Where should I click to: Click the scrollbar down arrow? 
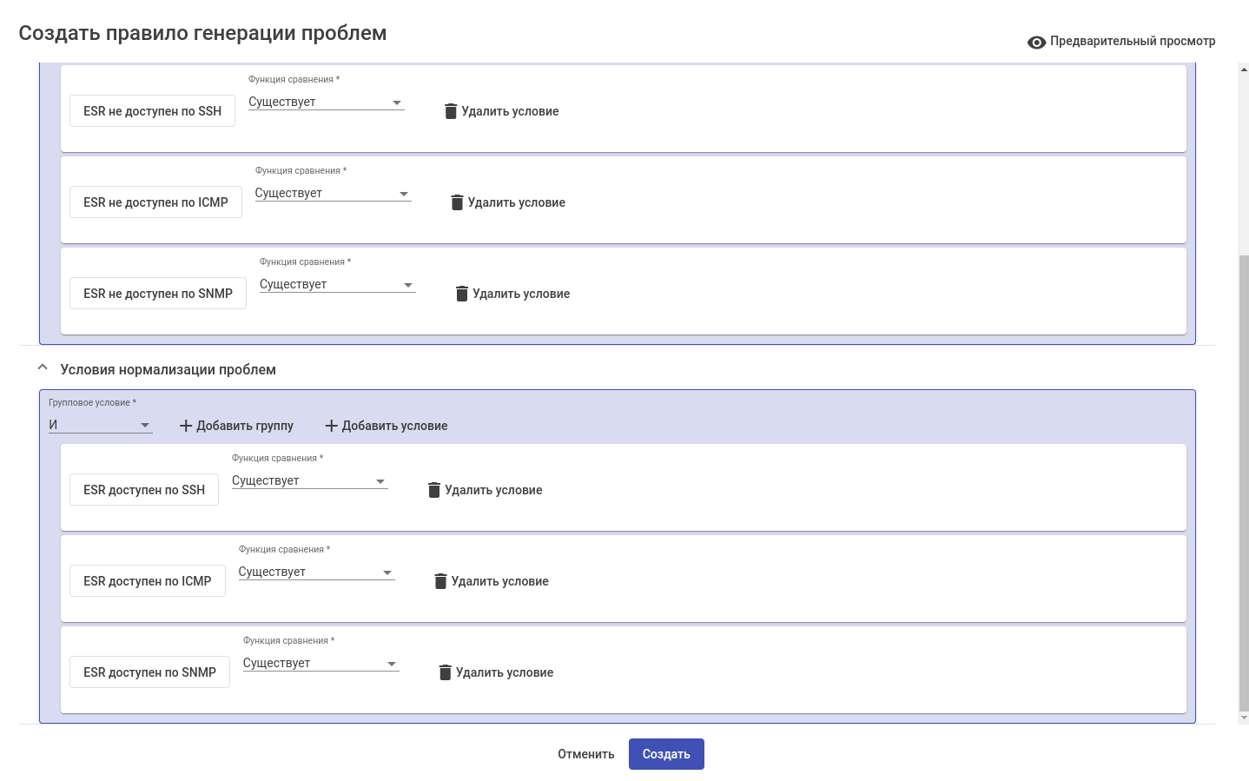pyautogui.click(x=1244, y=718)
